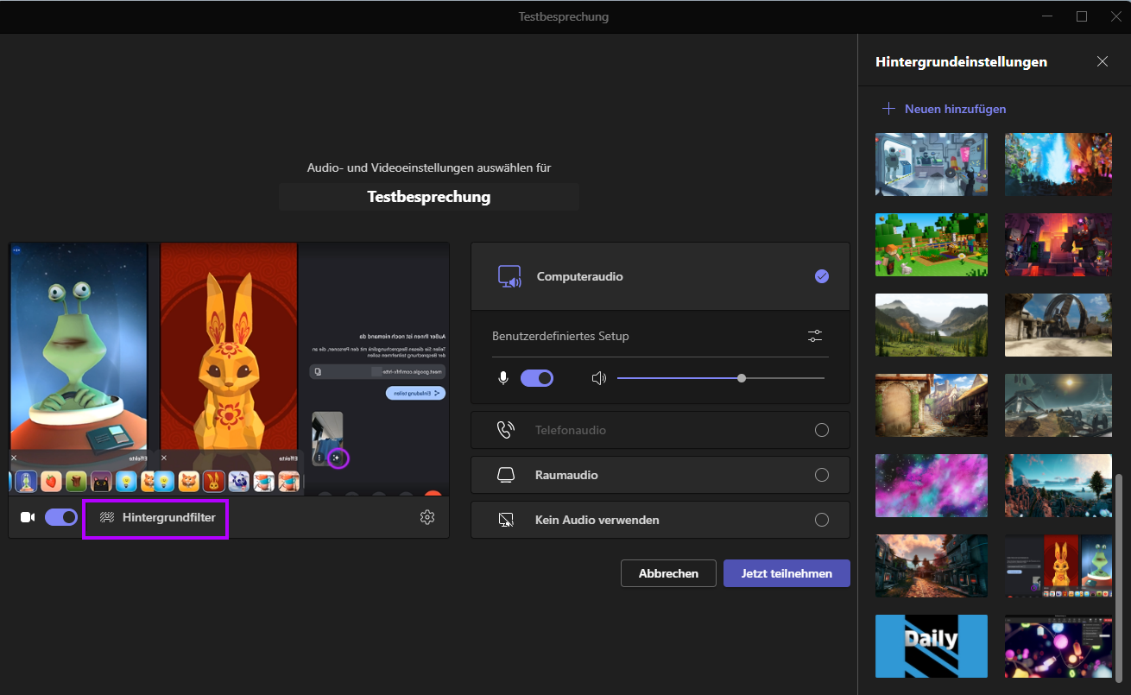Select the Telefonaudio radio button
The image size is (1131, 695).
pyautogui.click(x=821, y=430)
